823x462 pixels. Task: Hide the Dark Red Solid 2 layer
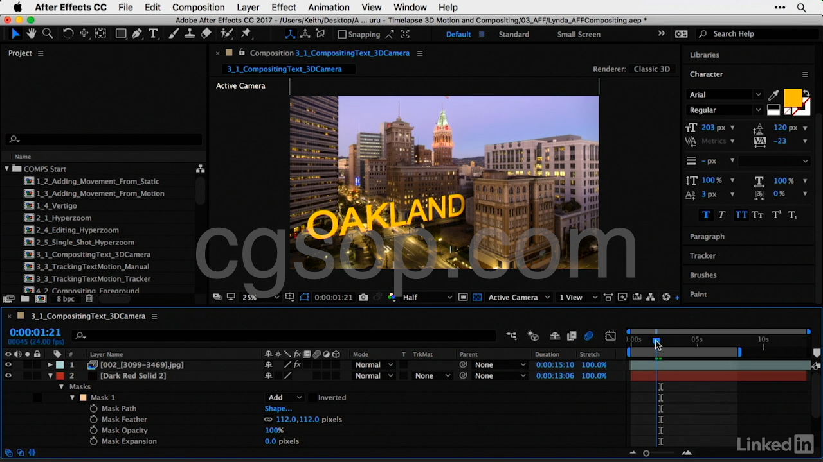click(8, 376)
